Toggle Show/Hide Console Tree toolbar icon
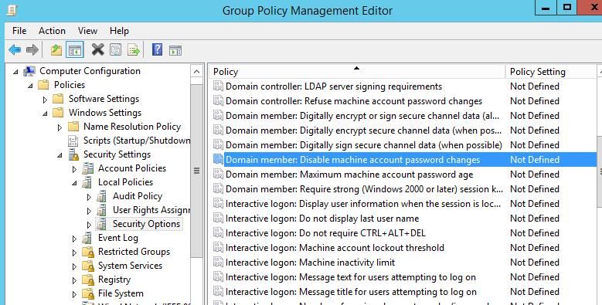 pyautogui.click(x=75, y=50)
